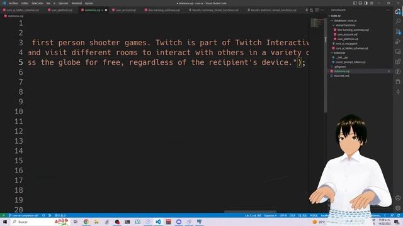Toggle primary sidebar layout icon in title bar

point(355,3)
